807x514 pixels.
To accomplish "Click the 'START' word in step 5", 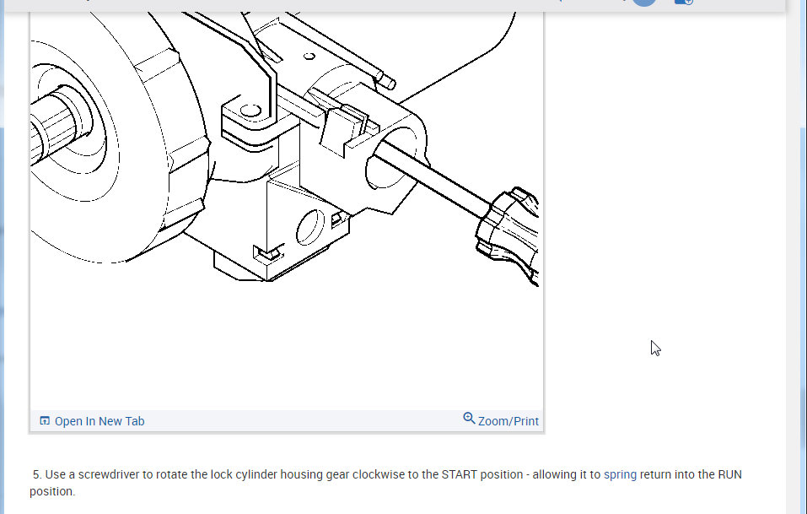I will click(x=459, y=474).
